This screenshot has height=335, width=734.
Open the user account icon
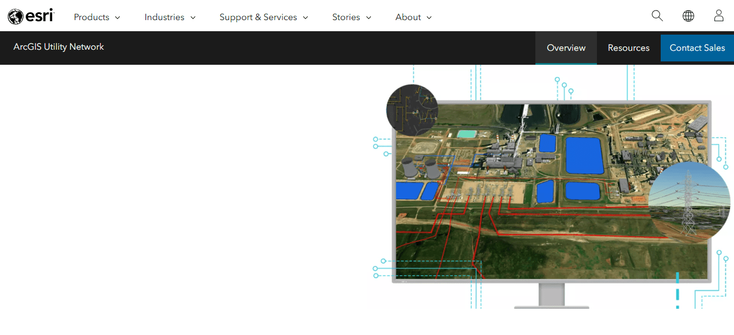719,16
